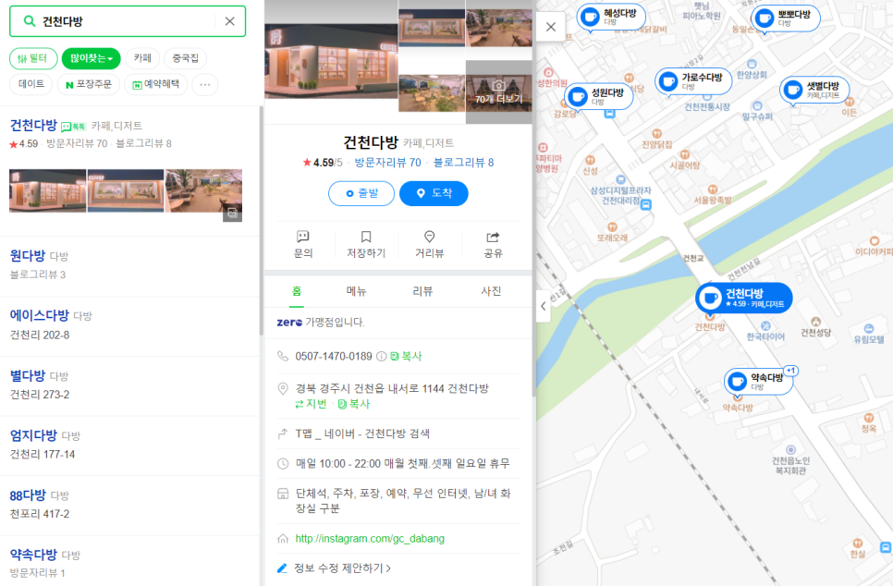The width and height of the screenshot is (893, 586).
Task: Click the 샛별다방 map marker
Action: (x=814, y=90)
